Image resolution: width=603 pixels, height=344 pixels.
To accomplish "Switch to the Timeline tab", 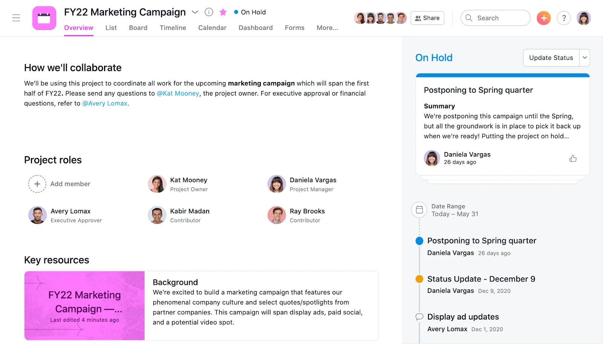I will [x=173, y=27].
